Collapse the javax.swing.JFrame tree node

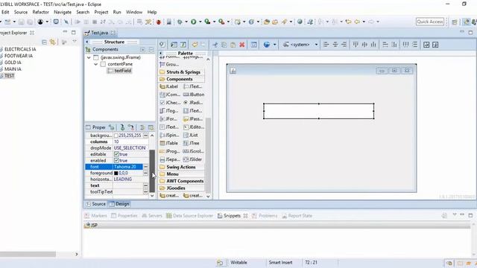point(89,57)
